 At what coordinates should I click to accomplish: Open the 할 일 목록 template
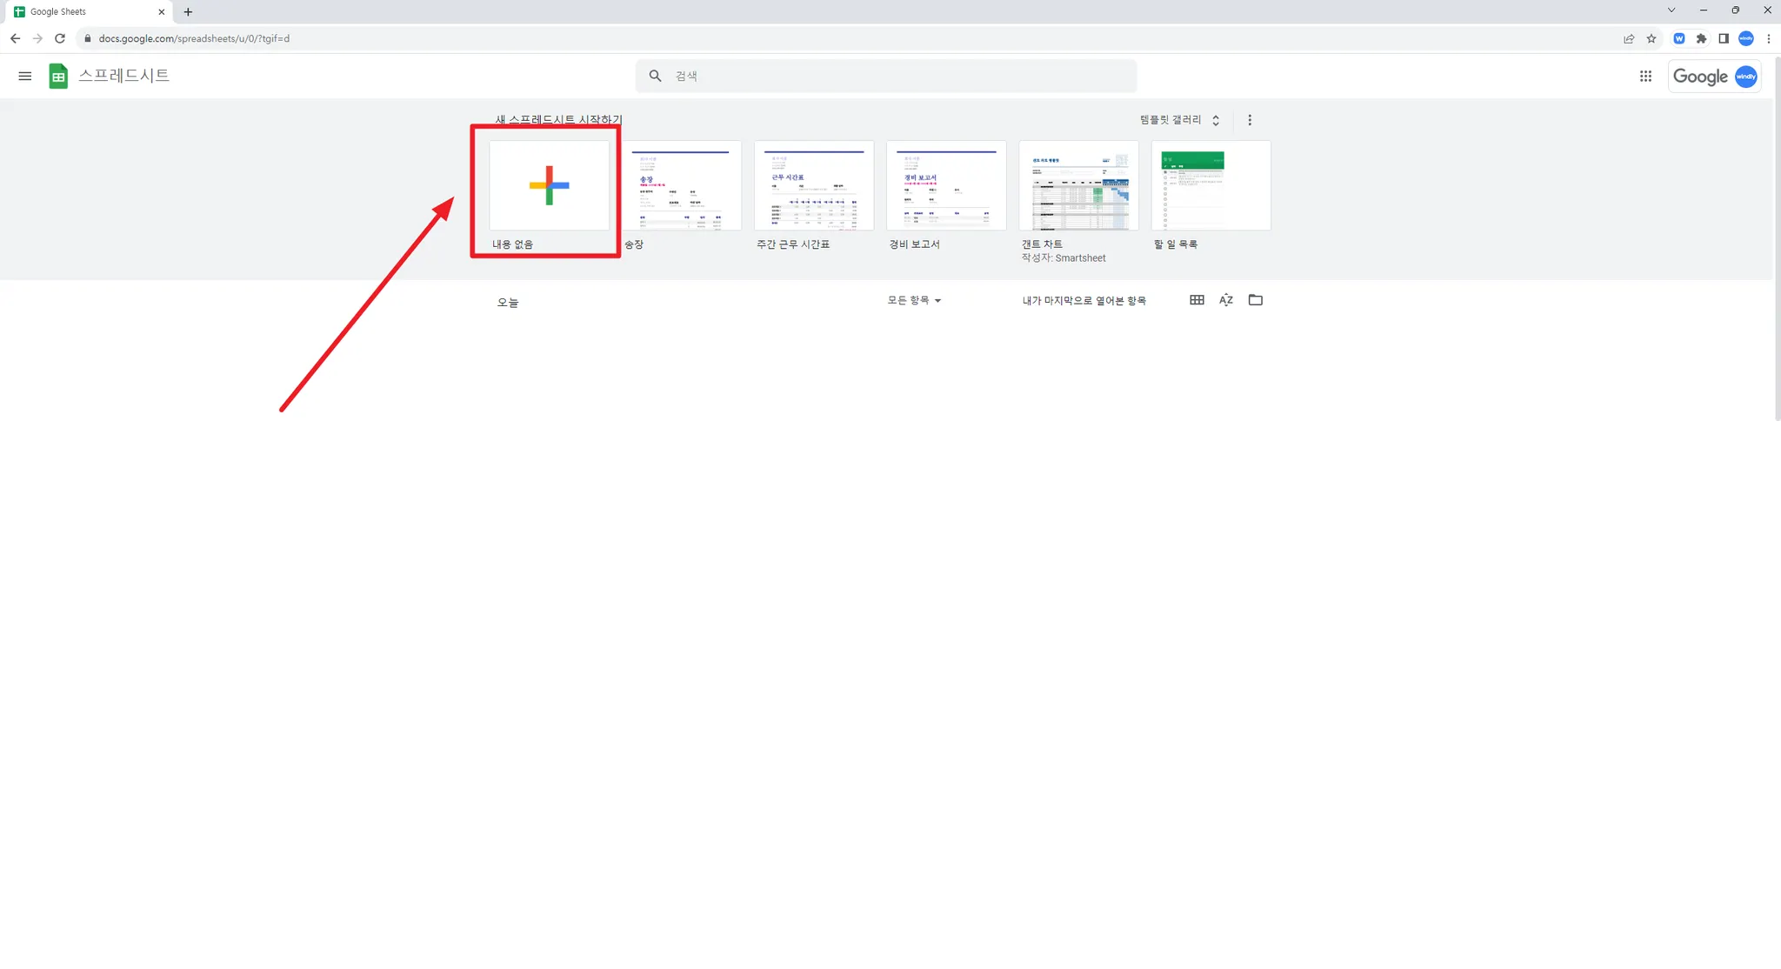pyautogui.click(x=1211, y=185)
